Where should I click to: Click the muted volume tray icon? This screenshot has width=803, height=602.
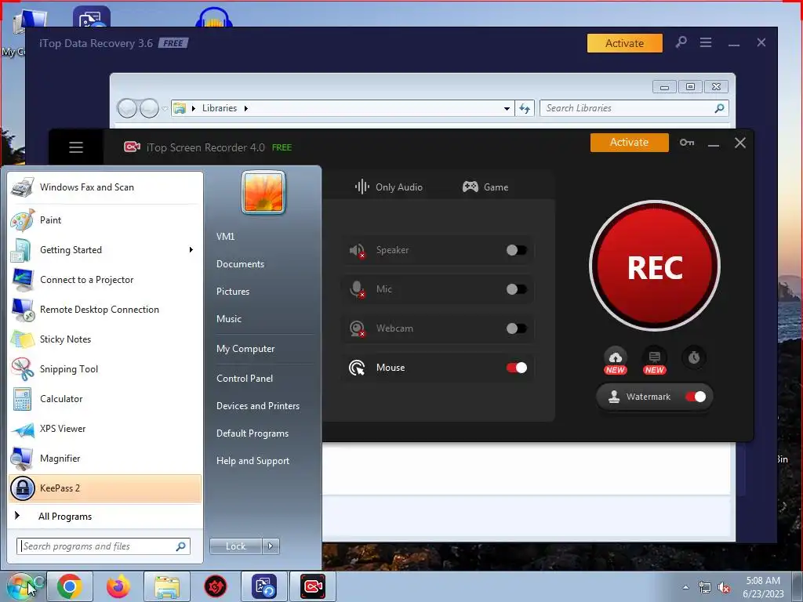[x=724, y=588]
